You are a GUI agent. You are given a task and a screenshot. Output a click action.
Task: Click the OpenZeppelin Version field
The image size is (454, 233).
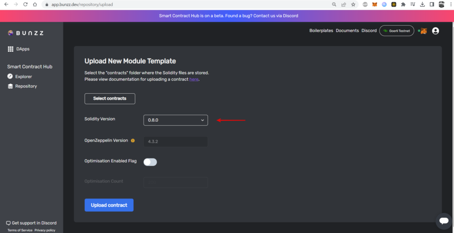[x=176, y=142]
